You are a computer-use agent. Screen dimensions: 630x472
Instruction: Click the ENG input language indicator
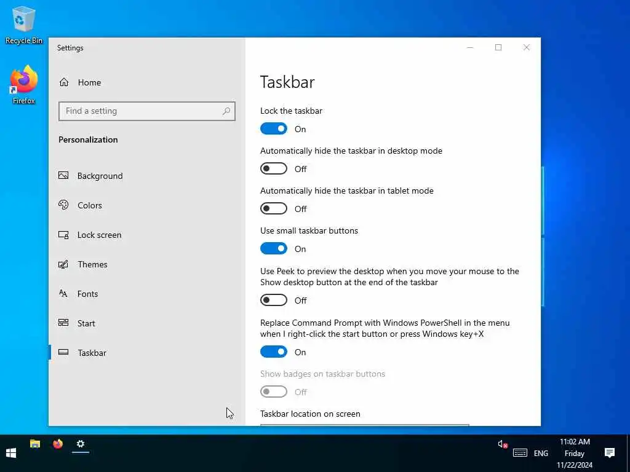click(x=541, y=453)
